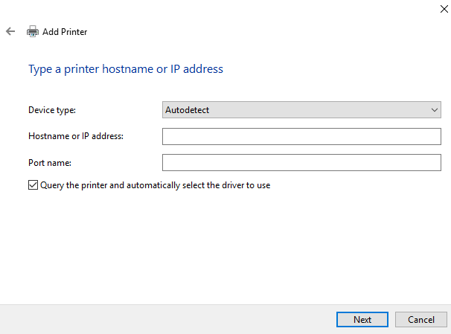Click into the Hostname or IP address field
The width and height of the screenshot is (451, 334).
301,136
